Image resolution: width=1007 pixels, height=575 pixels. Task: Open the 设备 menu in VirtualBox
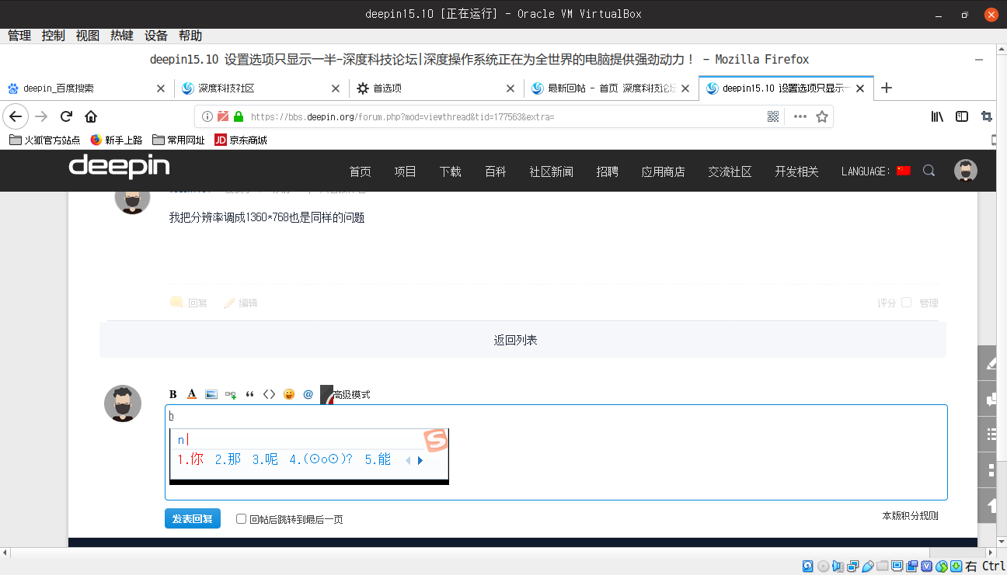tap(155, 35)
